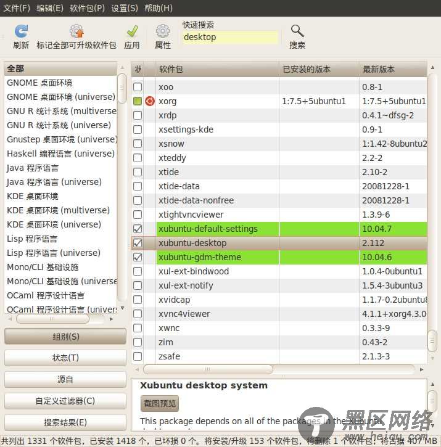Mark the xsettings-kde checkbox

point(138,129)
